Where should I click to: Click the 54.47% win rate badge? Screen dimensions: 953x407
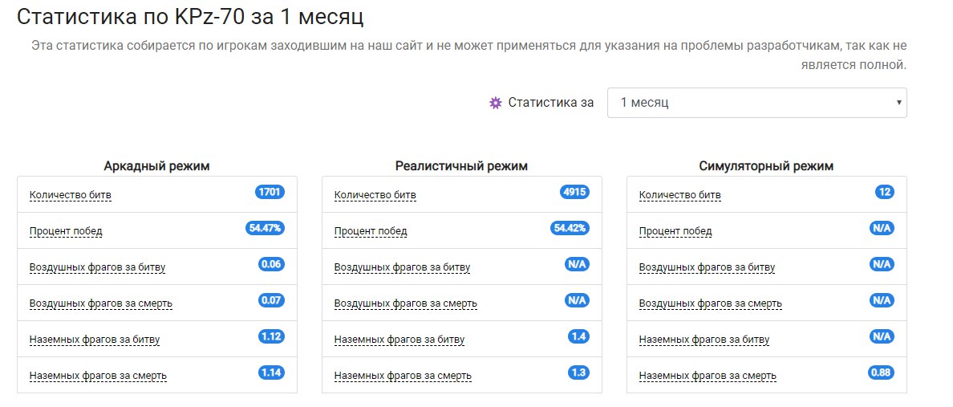pos(265,228)
